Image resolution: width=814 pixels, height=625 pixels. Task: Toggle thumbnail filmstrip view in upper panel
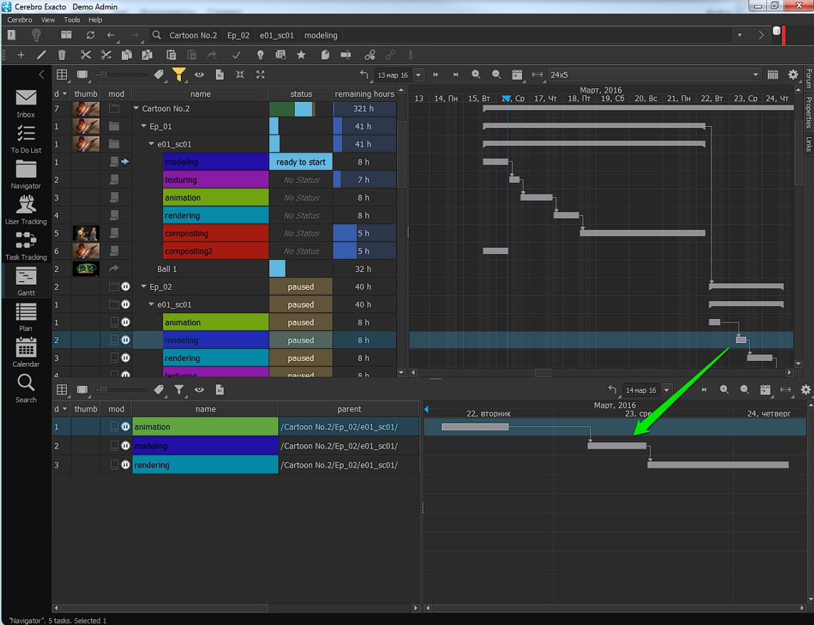tap(82, 75)
